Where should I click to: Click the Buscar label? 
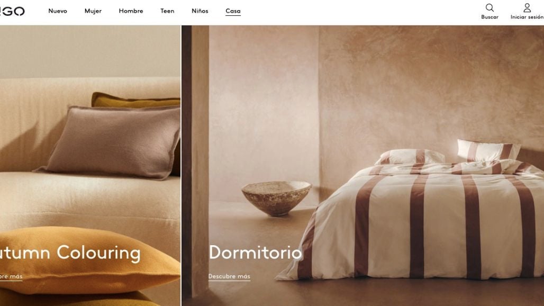489,17
